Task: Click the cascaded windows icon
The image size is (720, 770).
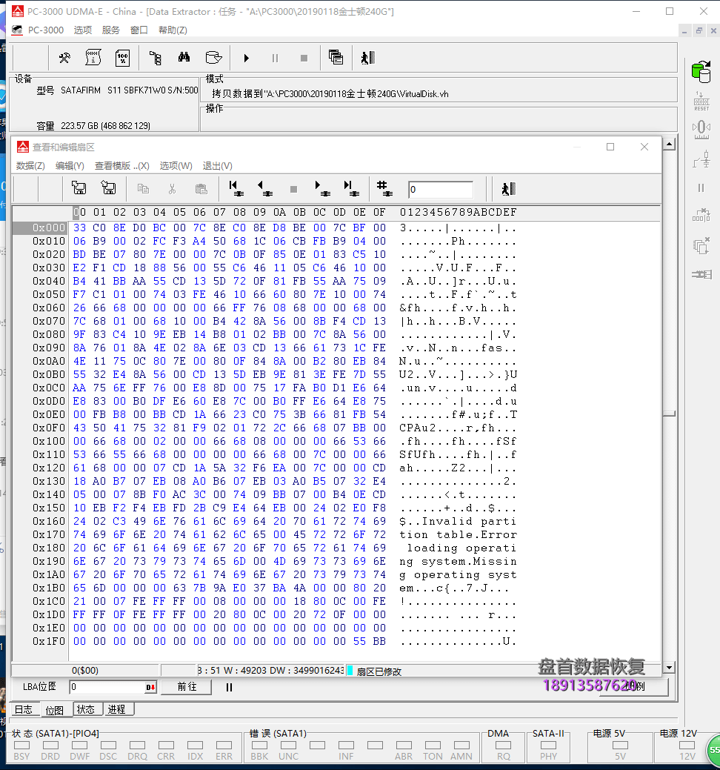Action: click(336, 58)
